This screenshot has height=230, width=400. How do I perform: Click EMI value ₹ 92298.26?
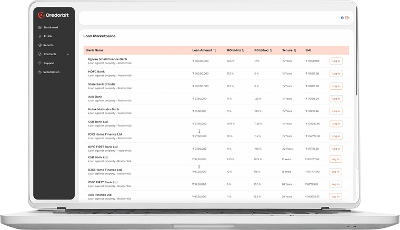tap(312, 111)
